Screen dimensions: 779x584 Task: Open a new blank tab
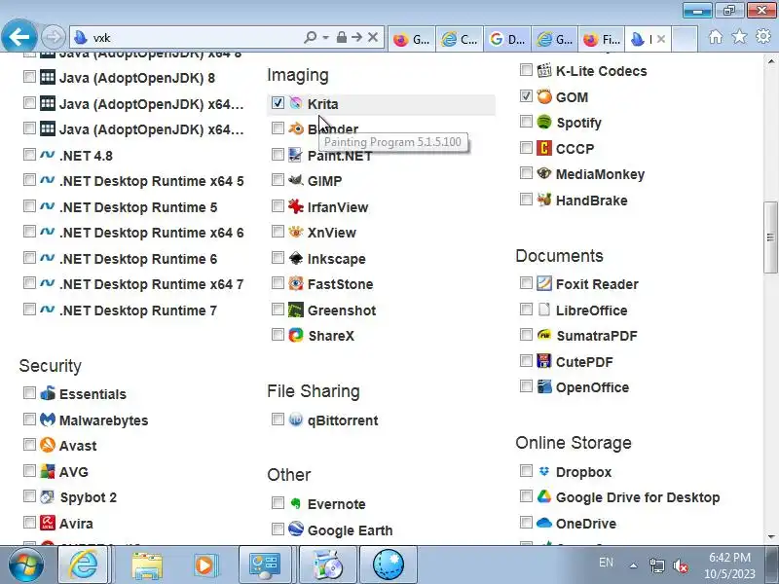point(685,39)
